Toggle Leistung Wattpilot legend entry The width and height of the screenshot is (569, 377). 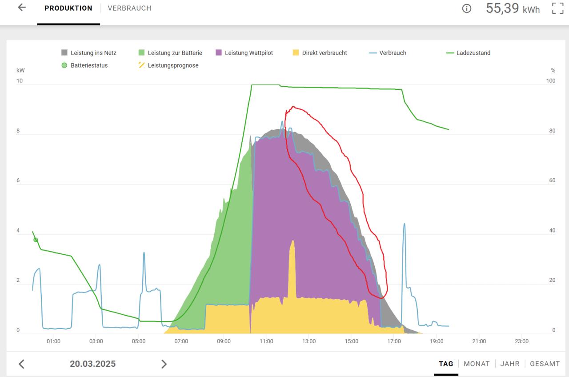(x=244, y=53)
